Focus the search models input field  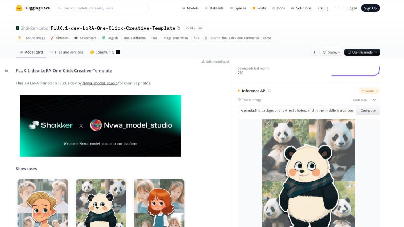(102, 8)
